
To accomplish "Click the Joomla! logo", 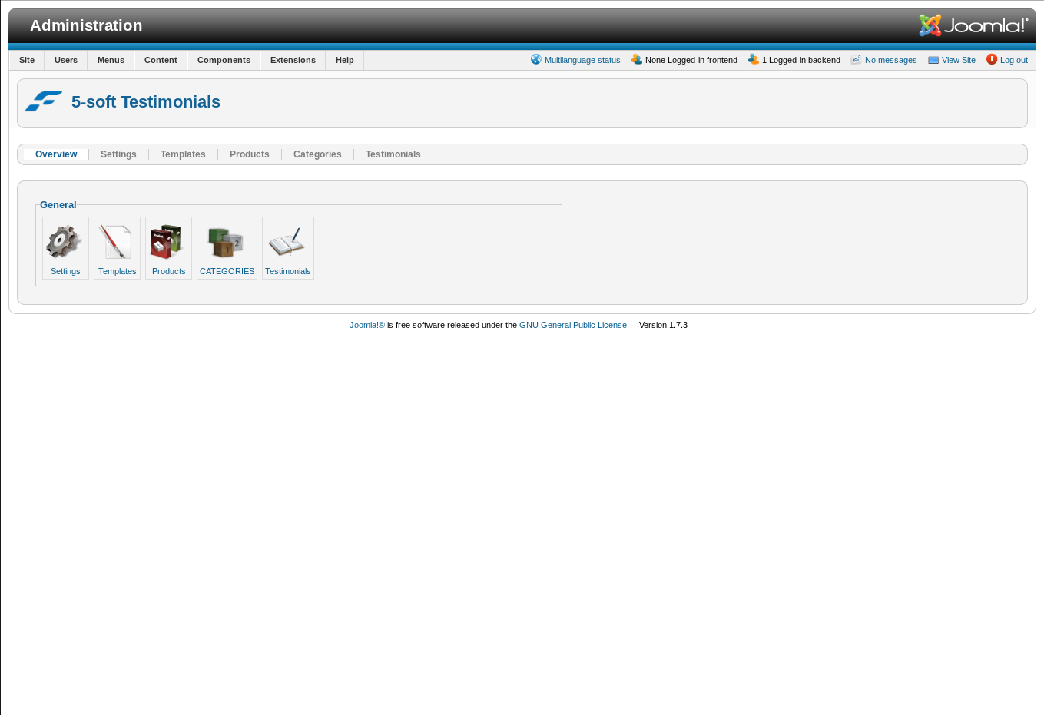I will click(973, 25).
